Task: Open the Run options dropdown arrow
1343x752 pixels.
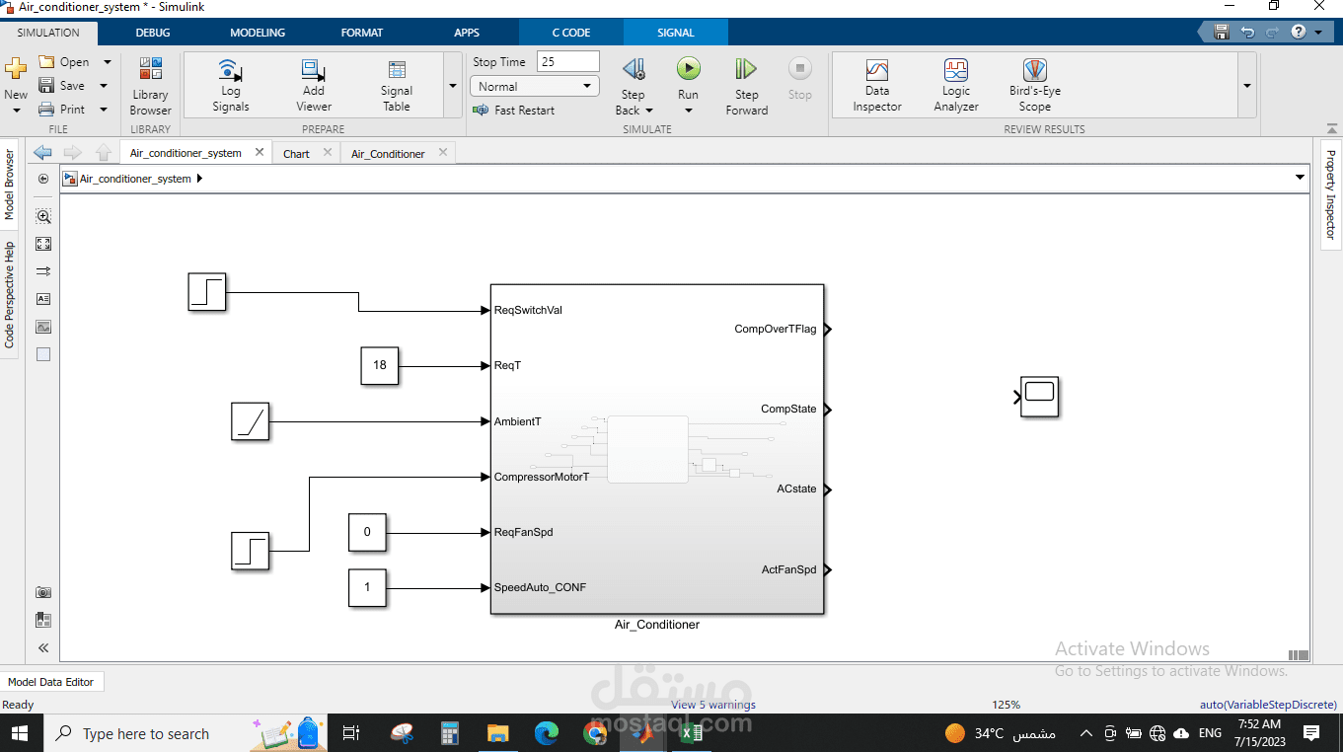Action: pos(688,110)
